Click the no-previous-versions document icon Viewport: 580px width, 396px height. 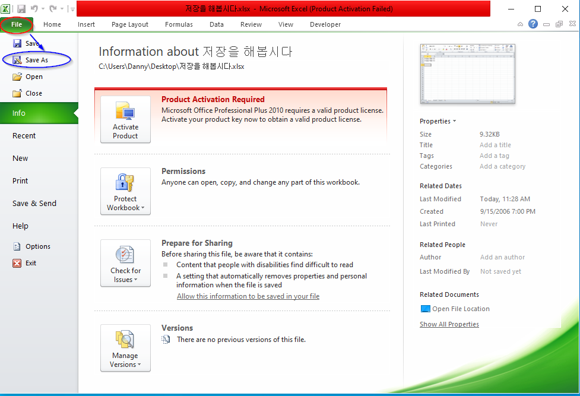[x=166, y=339]
